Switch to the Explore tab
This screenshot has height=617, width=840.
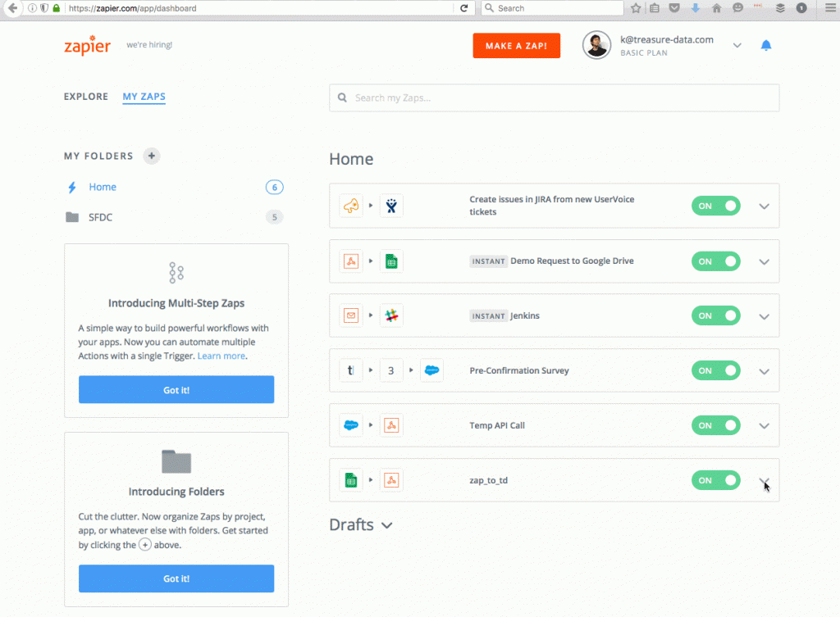[86, 97]
